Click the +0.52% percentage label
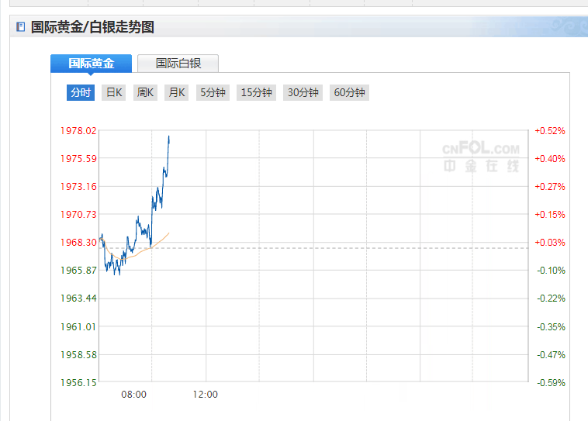This screenshot has height=421, width=588. [550, 131]
